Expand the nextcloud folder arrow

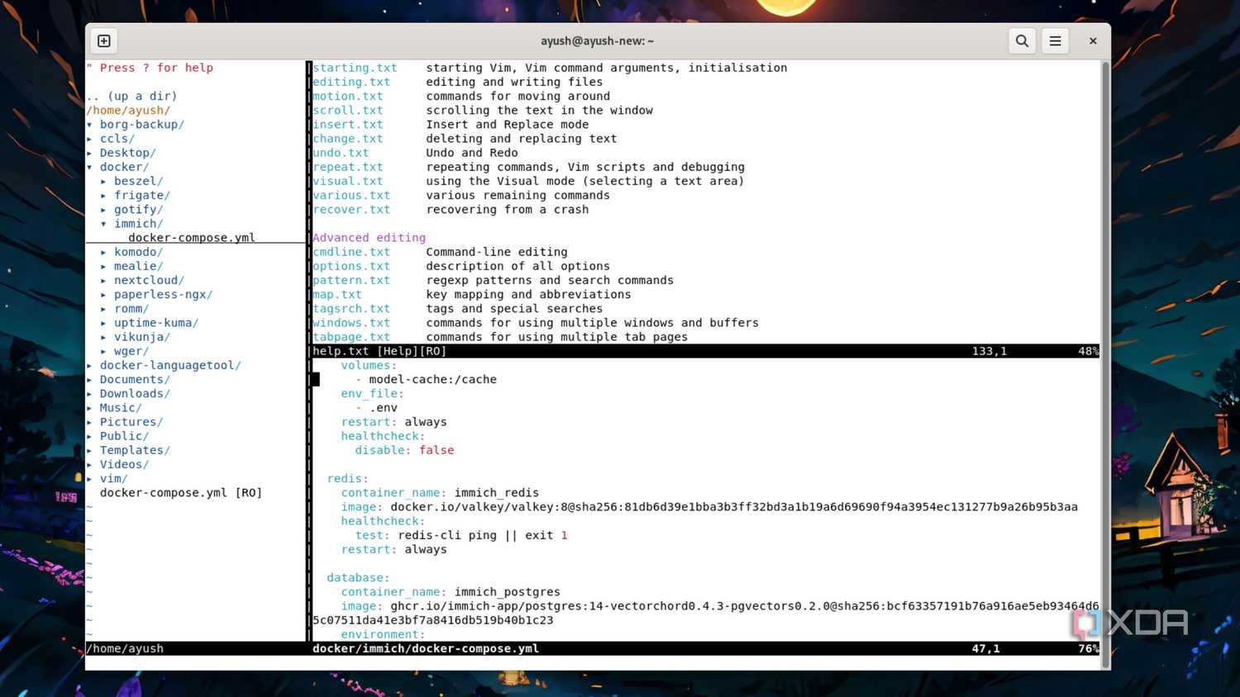(103, 281)
